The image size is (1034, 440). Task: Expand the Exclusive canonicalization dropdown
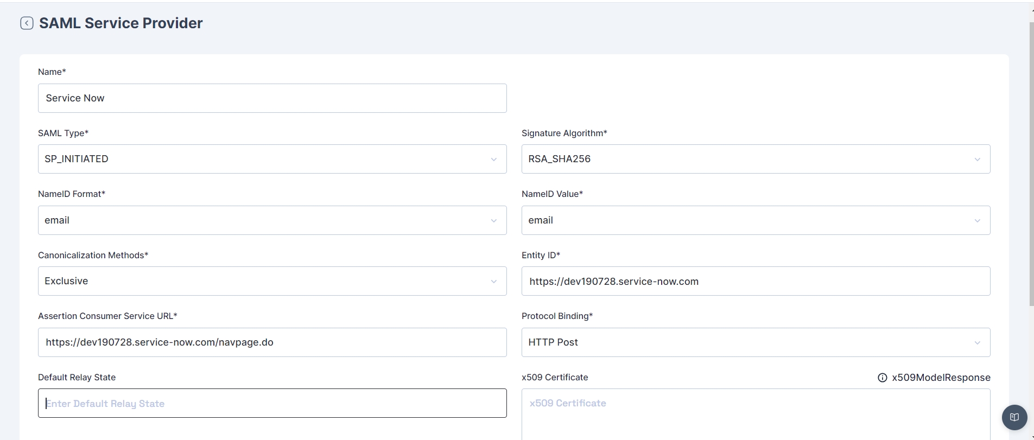[261, 281]
